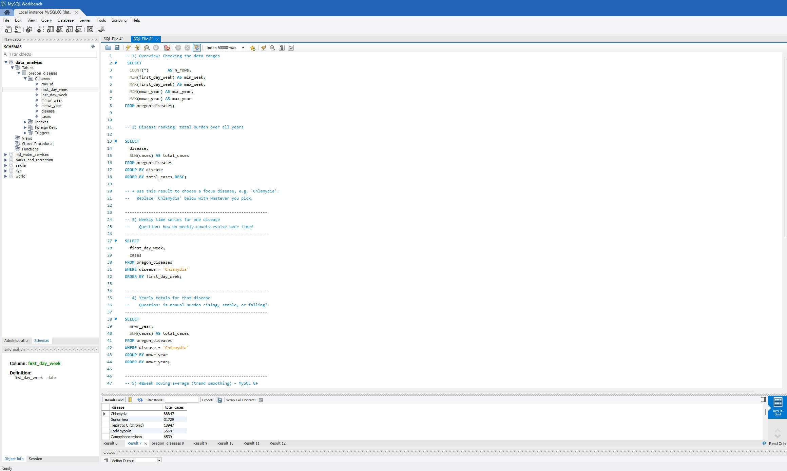Refresh schemas list icon in Navigator
787x471 pixels.
click(93, 47)
